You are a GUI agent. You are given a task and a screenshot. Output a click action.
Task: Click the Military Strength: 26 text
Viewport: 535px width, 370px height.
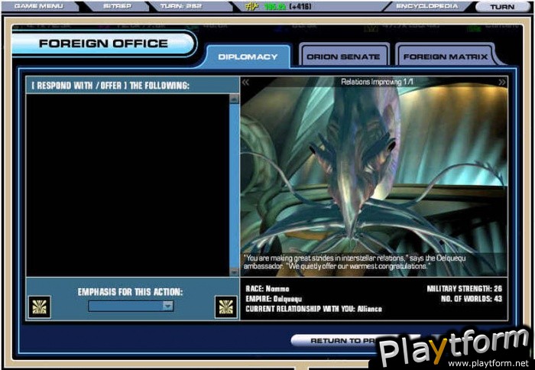click(465, 289)
